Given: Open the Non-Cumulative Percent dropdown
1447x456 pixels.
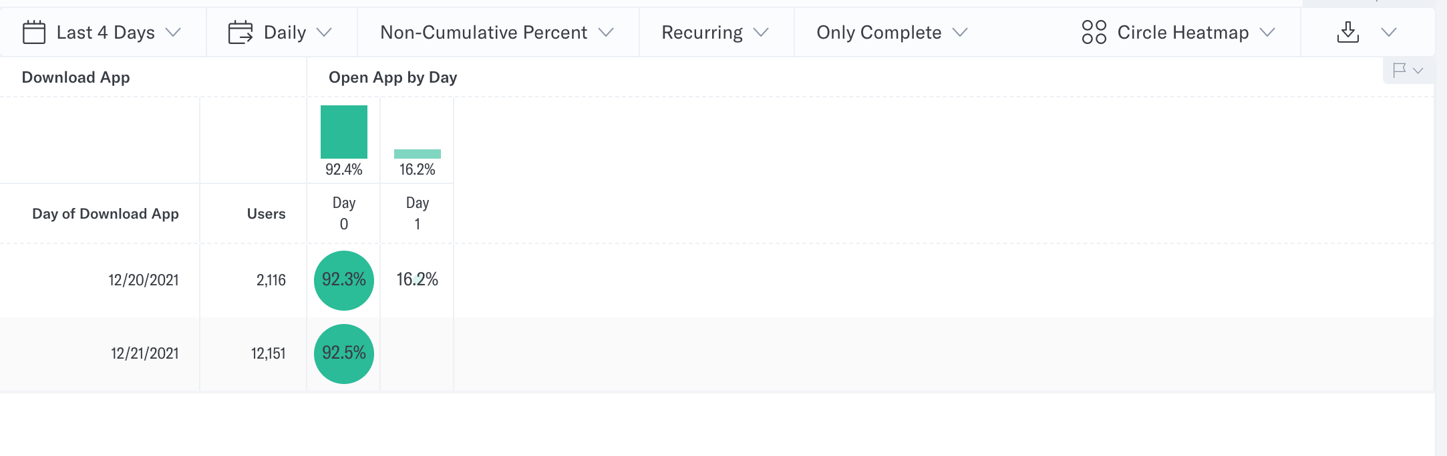Looking at the screenshot, I should click(x=498, y=32).
